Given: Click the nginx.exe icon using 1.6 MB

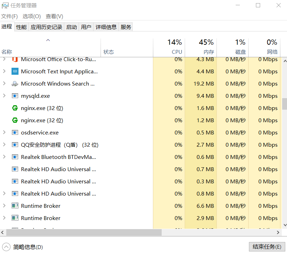Looking at the screenshot, I should [15, 108].
